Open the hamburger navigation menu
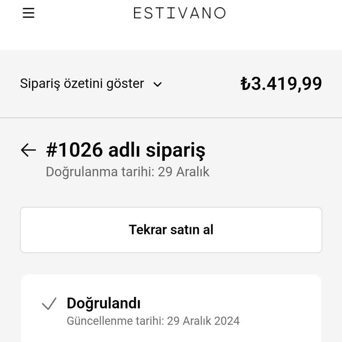This screenshot has width=342, height=342. pyautogui.click(x=28, y=13)
